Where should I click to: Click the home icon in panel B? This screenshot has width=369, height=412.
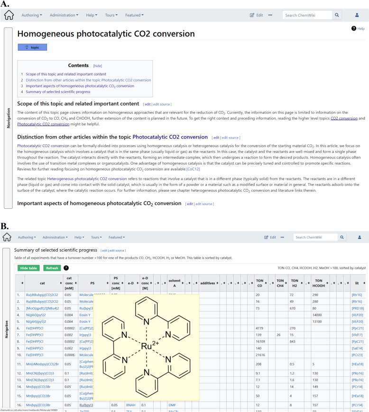coord(7,237)
